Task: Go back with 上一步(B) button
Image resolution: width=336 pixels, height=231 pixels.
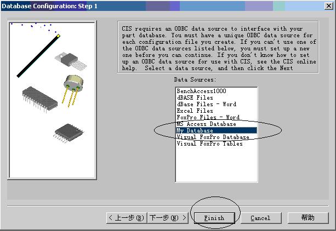Action: point(127,218)
